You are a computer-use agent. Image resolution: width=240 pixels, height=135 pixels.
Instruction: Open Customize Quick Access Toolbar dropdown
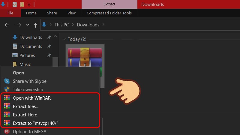29,5
